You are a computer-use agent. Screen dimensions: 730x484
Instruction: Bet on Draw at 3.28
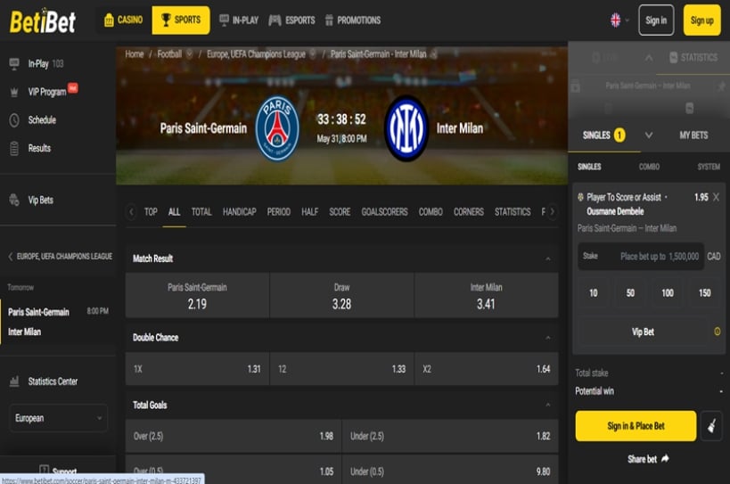pyautogui.click(x=341, y=296)
